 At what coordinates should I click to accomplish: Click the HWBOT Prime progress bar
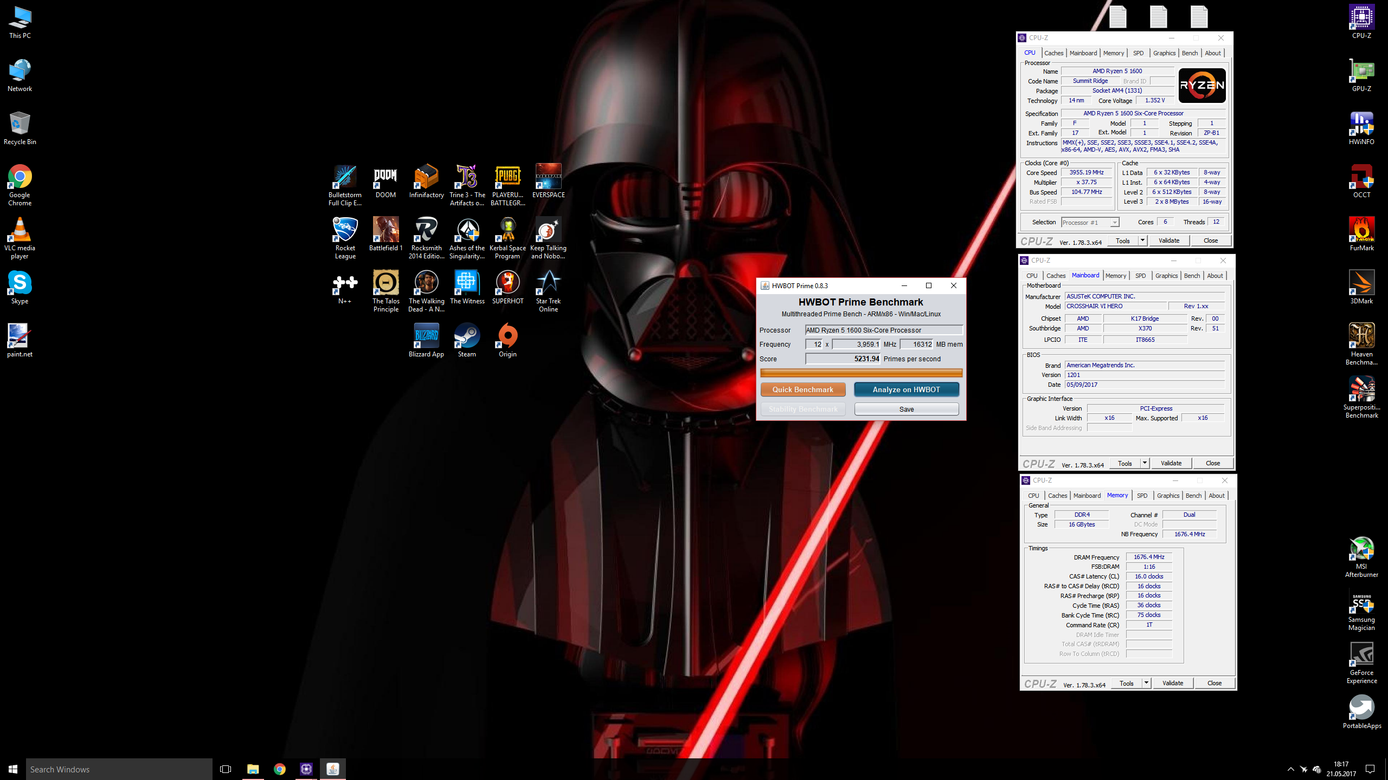[861, 373]
